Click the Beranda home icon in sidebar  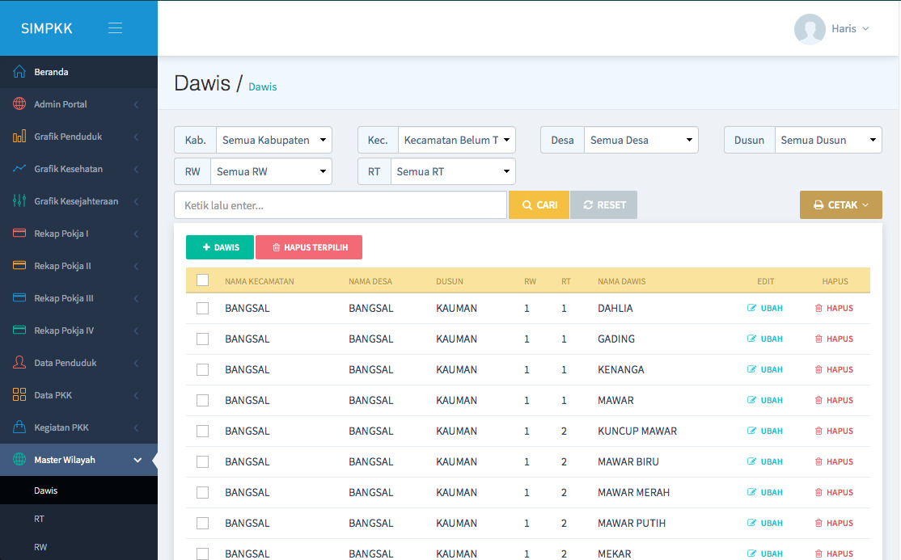tap(19, 72)
